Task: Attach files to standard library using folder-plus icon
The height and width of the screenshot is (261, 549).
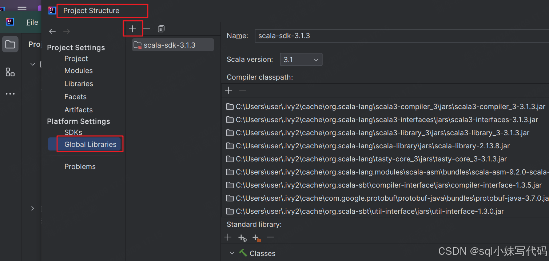Action: click(x=256, y=237)
